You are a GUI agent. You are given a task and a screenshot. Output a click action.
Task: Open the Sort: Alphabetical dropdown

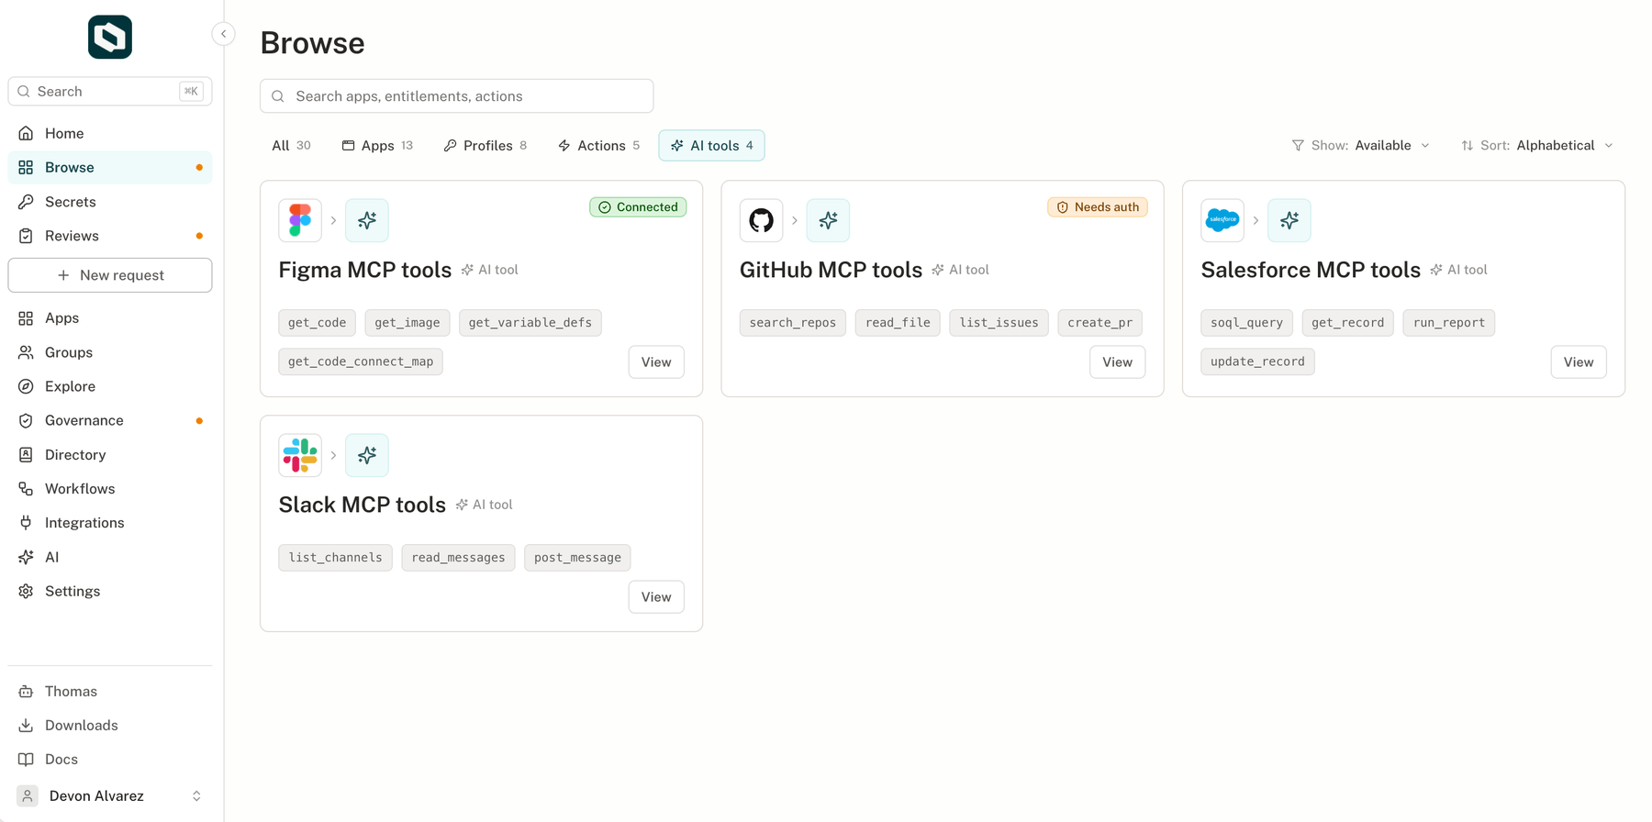click(1537, 146)
